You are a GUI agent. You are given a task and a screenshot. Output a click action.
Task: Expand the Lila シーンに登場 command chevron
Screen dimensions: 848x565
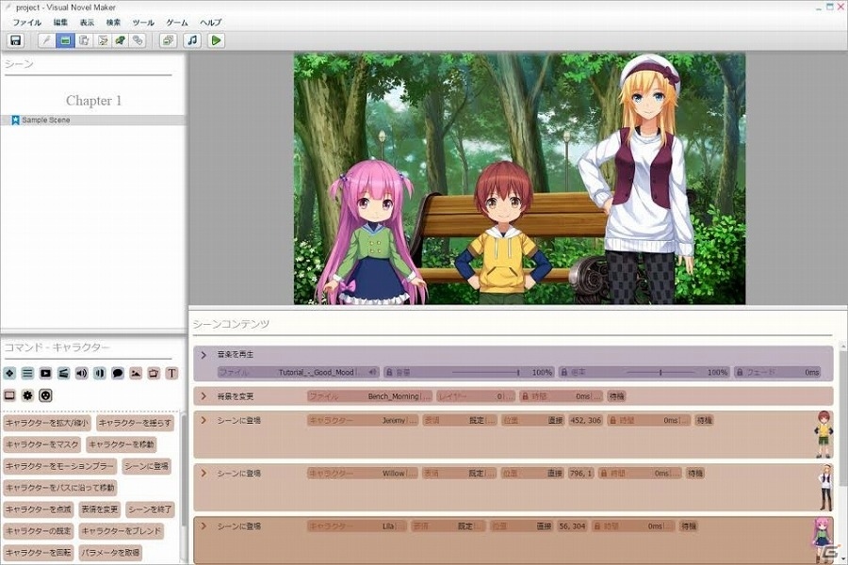click(204, 525)
